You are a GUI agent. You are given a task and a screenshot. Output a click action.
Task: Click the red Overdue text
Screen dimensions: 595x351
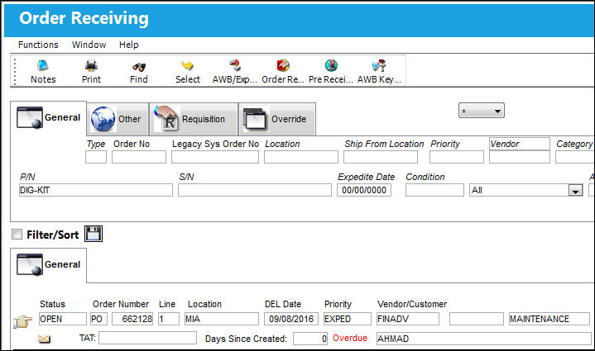(x=350, y=338)
